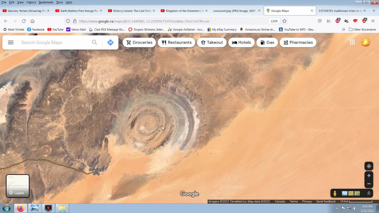Save page to Pocket
This screenshot has height=213, width=379.
tap(320, 21)
